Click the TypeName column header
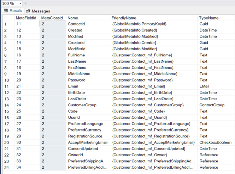This screenshot has height=174, width=235. [209, 18]
